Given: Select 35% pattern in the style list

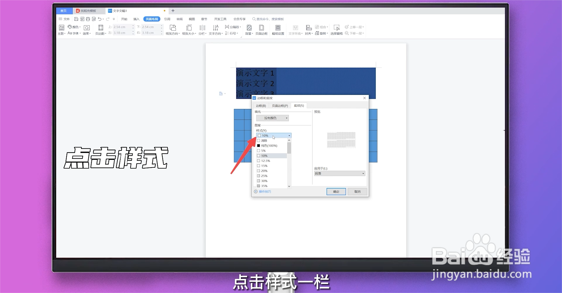Looking at the screenshot, I should (x=272, y=186).
